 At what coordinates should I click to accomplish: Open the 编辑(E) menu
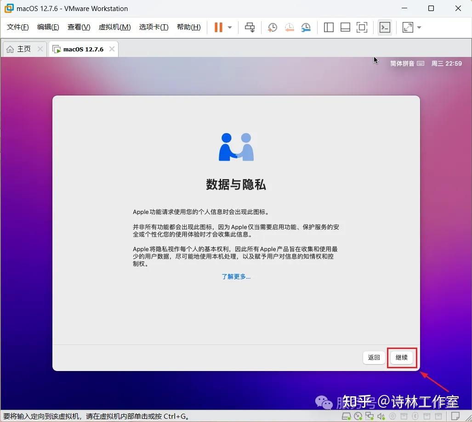(x=48, y=27)
